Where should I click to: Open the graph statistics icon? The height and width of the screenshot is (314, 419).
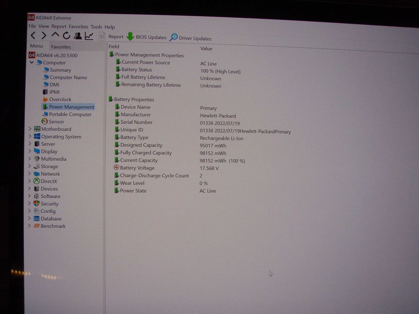click(x=89, y=36)
